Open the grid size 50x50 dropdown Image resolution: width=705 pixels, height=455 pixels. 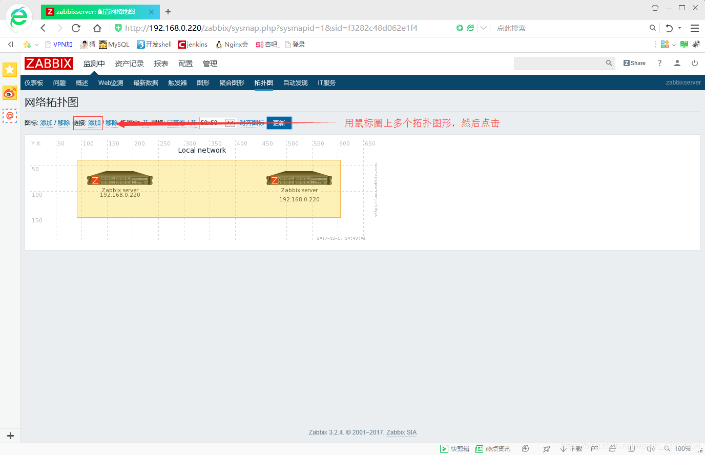(218, 123)
